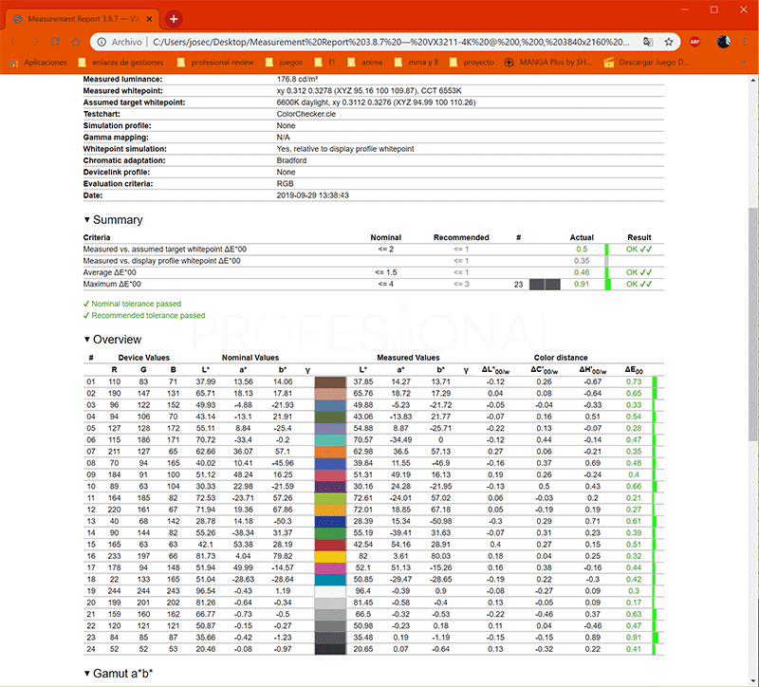The image size is (759, 687).
Task: Click the teal swatch of row 06
Action: 330,440
